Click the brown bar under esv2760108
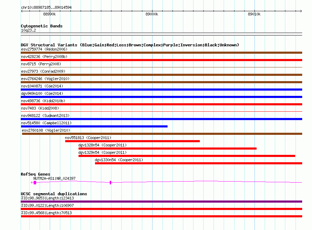Image resolution: width=312 pixels, height=230 pixels. (162, 134)
